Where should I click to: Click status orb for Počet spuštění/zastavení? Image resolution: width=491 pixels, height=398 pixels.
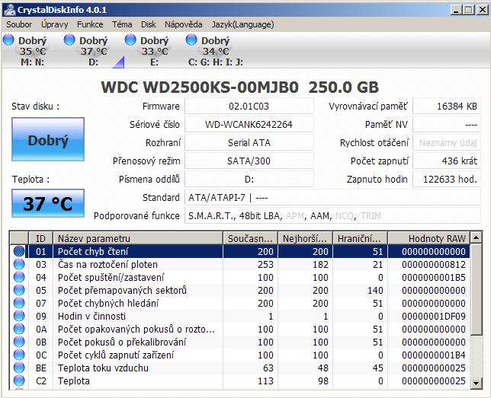click(19, 277)
